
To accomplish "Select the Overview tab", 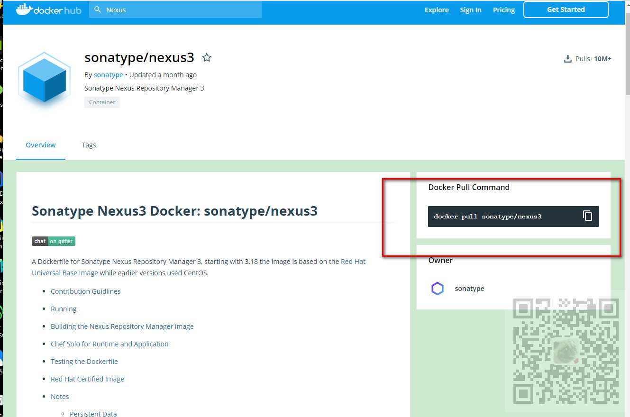I will 41,145.
